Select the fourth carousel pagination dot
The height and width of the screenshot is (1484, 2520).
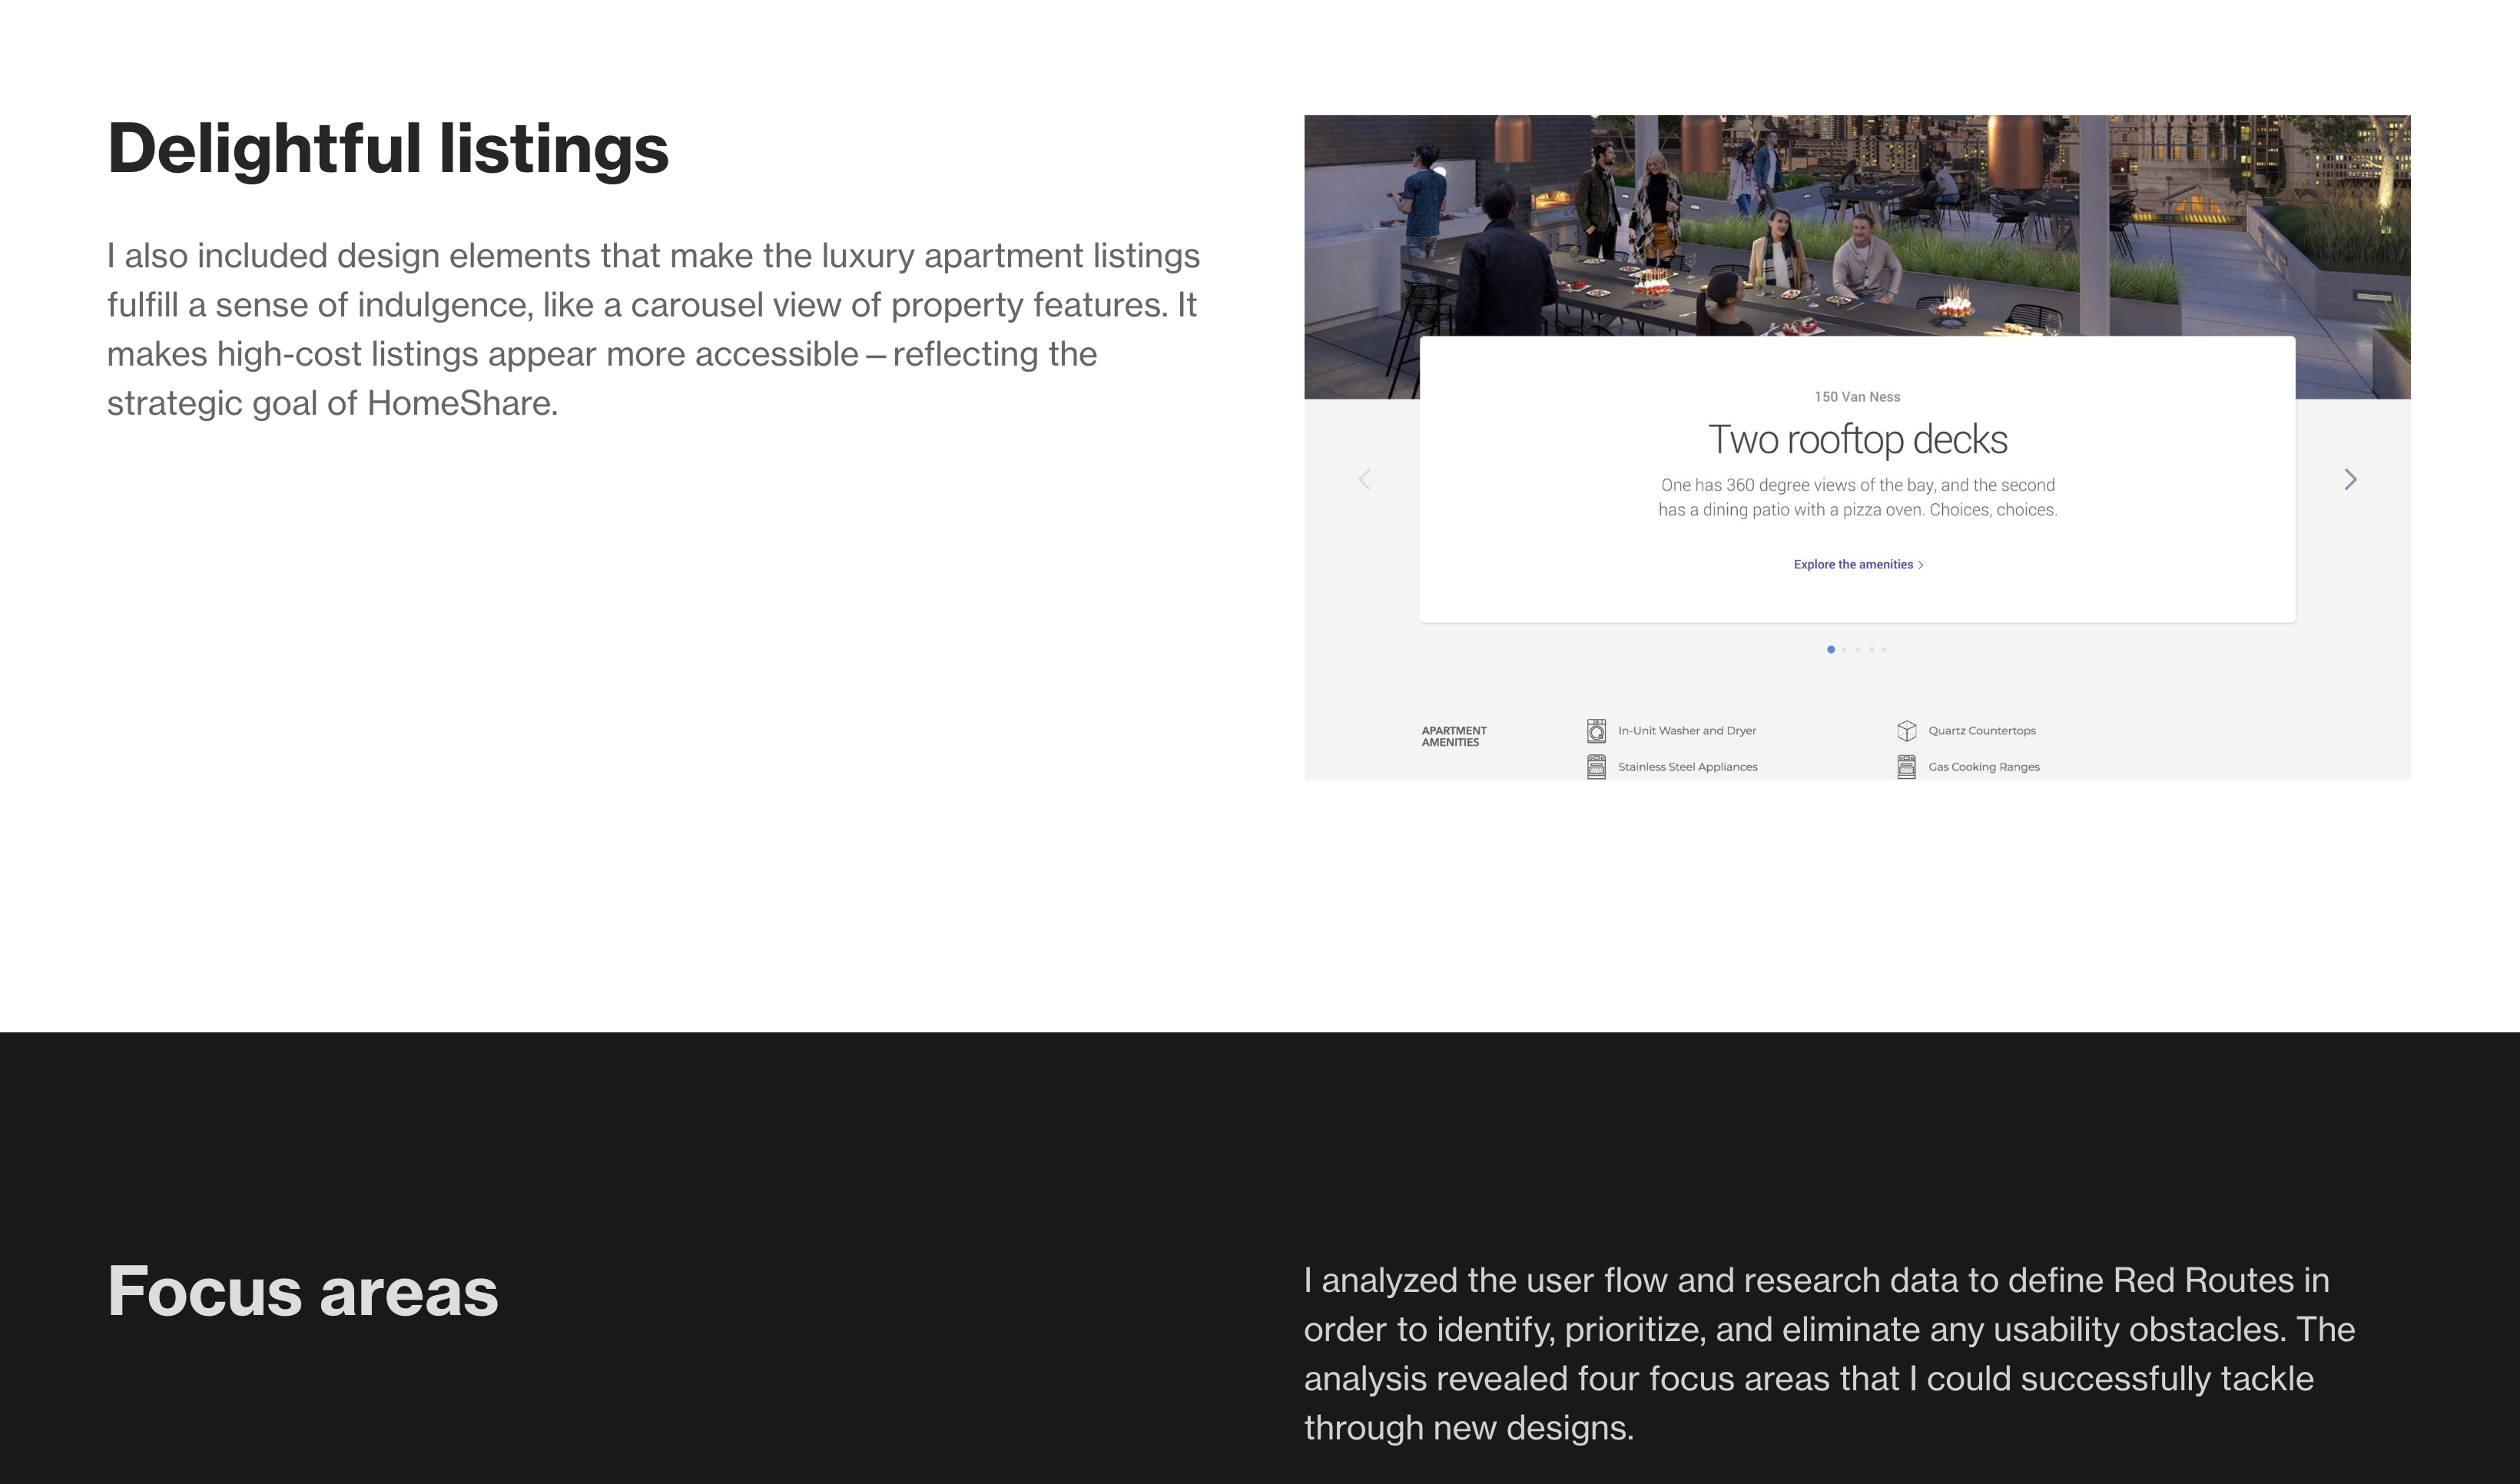(x=1871, y=650)
